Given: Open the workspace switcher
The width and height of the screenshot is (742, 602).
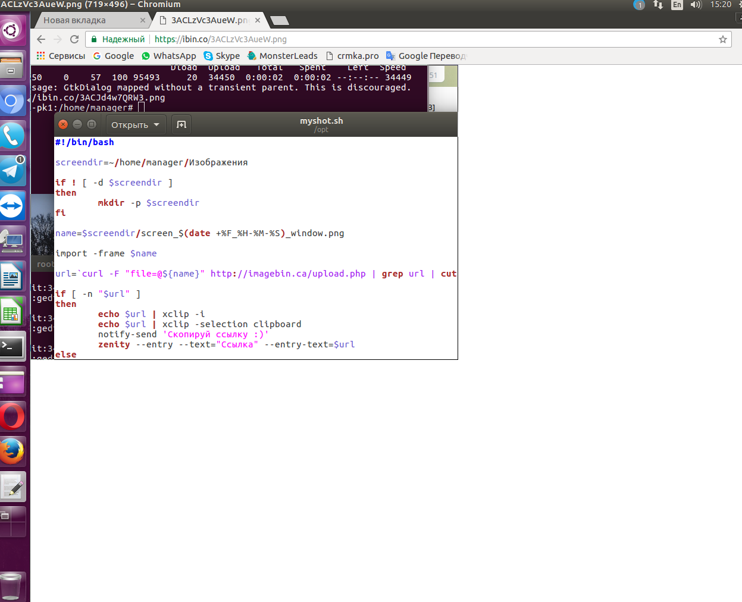Looking at the screenshot, I should tap(12, 522).
